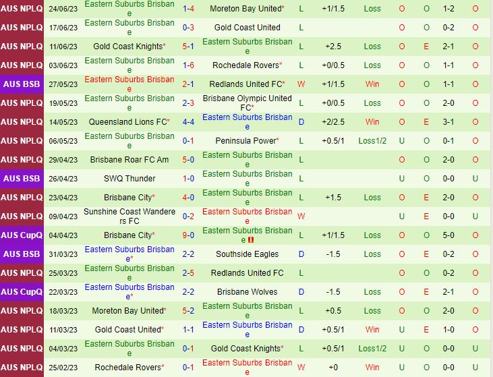Screen dimensions: 493x377
Task: Open Brisbane City in the 04/04/23 row
Action: (x=127, y=235)
